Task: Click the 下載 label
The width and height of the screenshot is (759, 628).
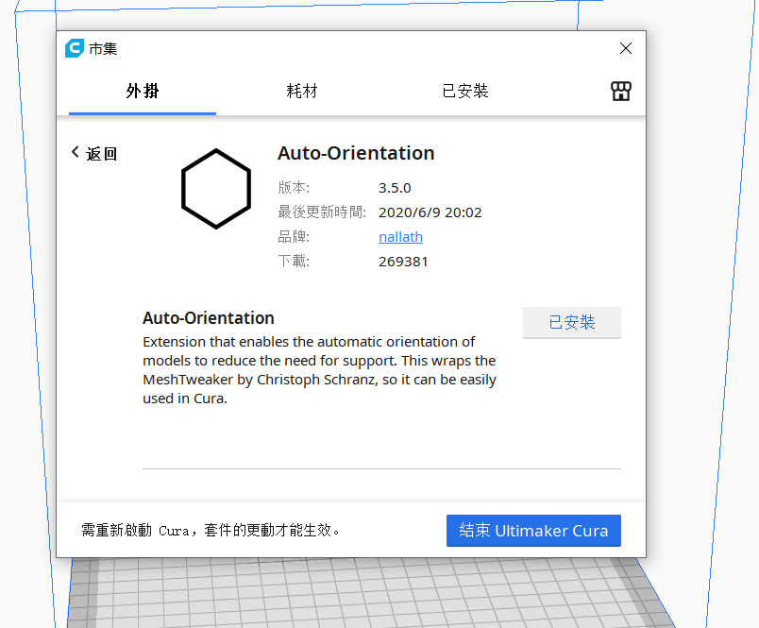Action: point(294,262)
